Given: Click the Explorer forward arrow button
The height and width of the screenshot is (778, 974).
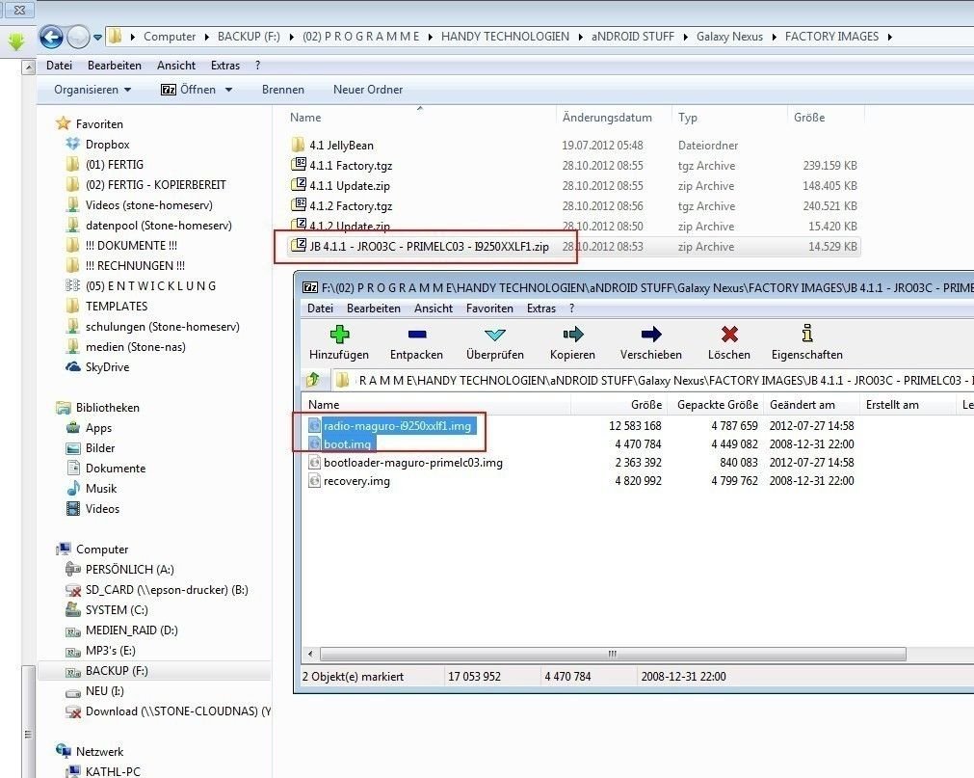Looking at the screenshot, I should click(78, 38).
